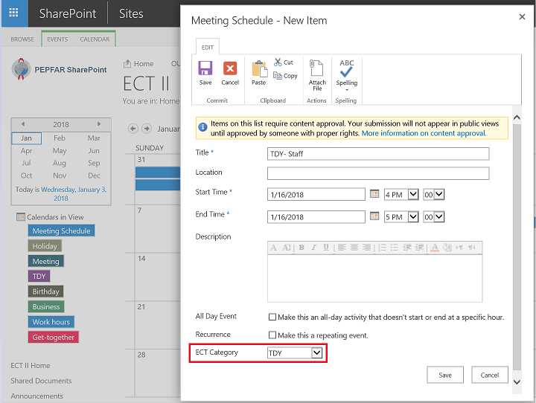Image resolution: width=536 pixels, height=403 pixels.
Task: Click inside the Description text area
Action: pyautogui.click(x=374, y=278)
